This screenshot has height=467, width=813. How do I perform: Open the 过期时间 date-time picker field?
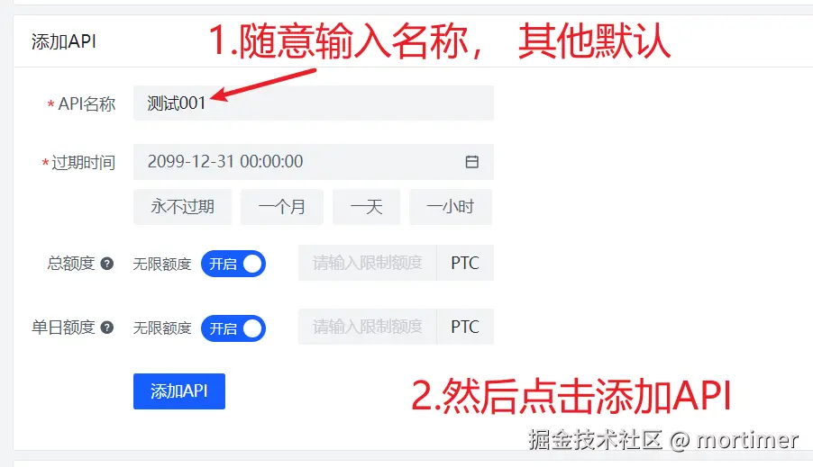click(x=313, y=162)
